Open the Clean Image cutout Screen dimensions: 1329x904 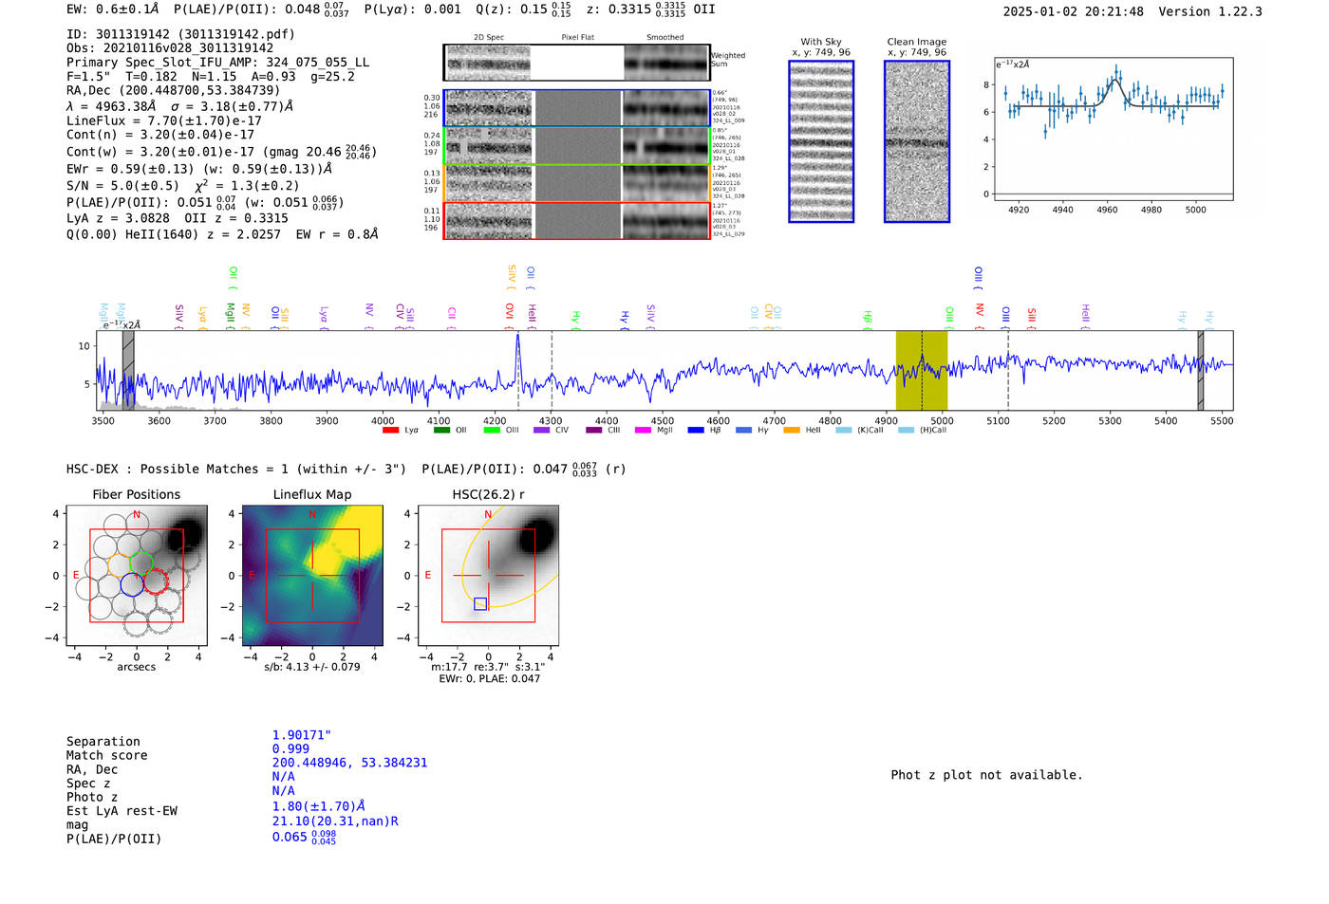click(917, 141)
